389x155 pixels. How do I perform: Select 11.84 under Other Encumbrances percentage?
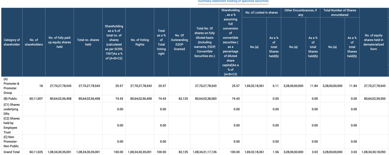(314, 86)
